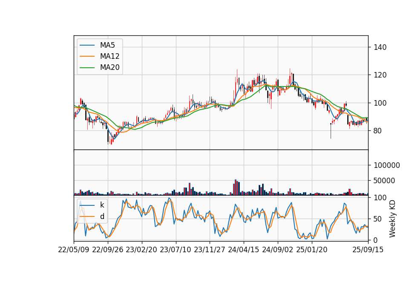Click the blue MA5 legend line sample
Screen dimensions: 409x294
pos(87,45)
